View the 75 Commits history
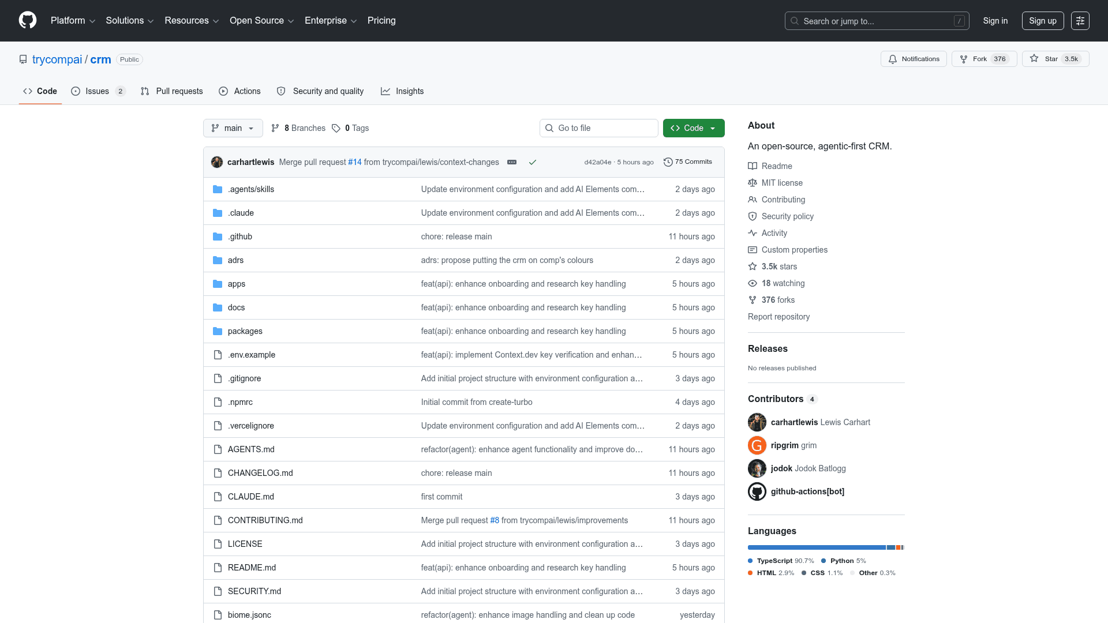This screenshot has height=623, width=1108. [688, 162]
